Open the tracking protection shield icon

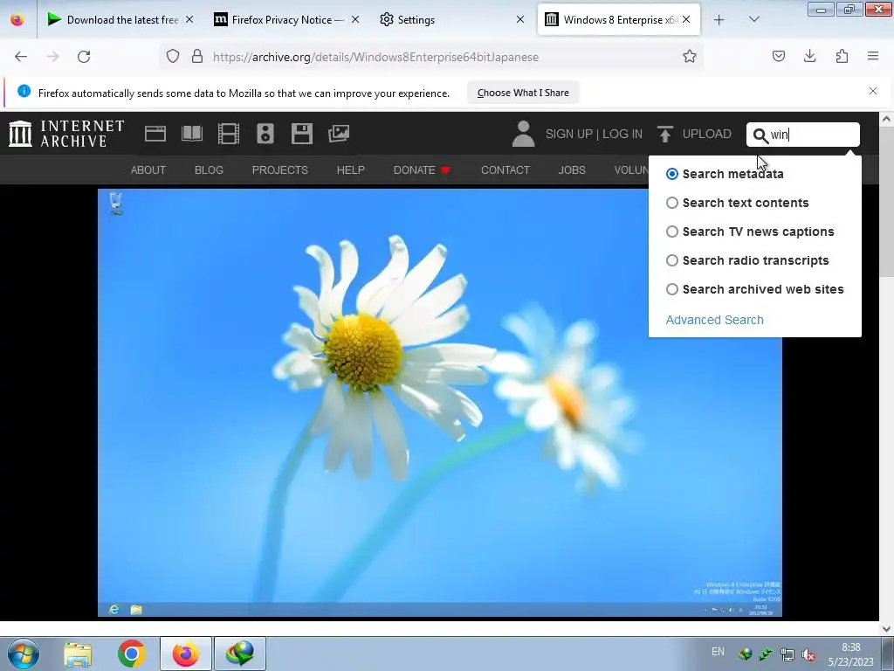173,57
